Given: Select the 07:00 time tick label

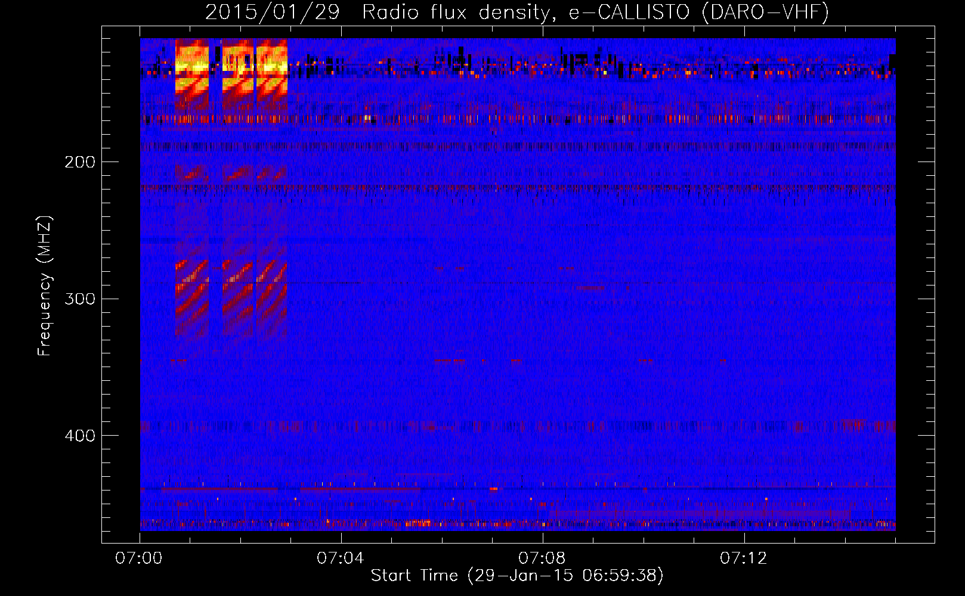Looking at the screenshot, I should pyautogui.click(x=139, y=558).
